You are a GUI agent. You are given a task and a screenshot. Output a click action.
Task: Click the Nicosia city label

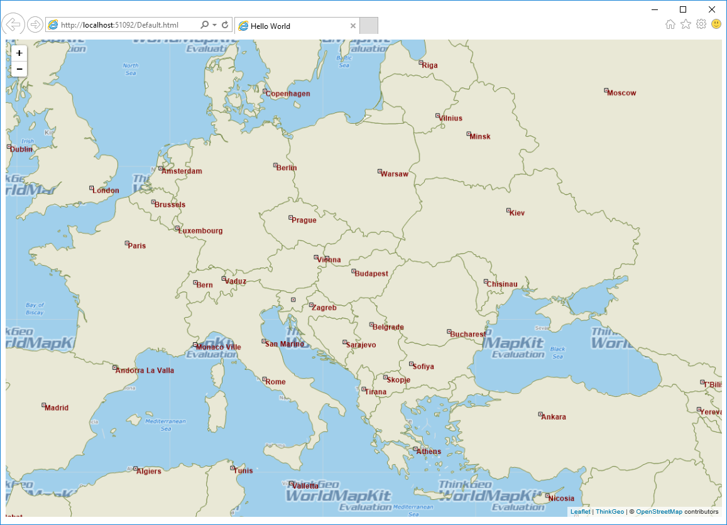pyautogui.click(x=562, y=499)
